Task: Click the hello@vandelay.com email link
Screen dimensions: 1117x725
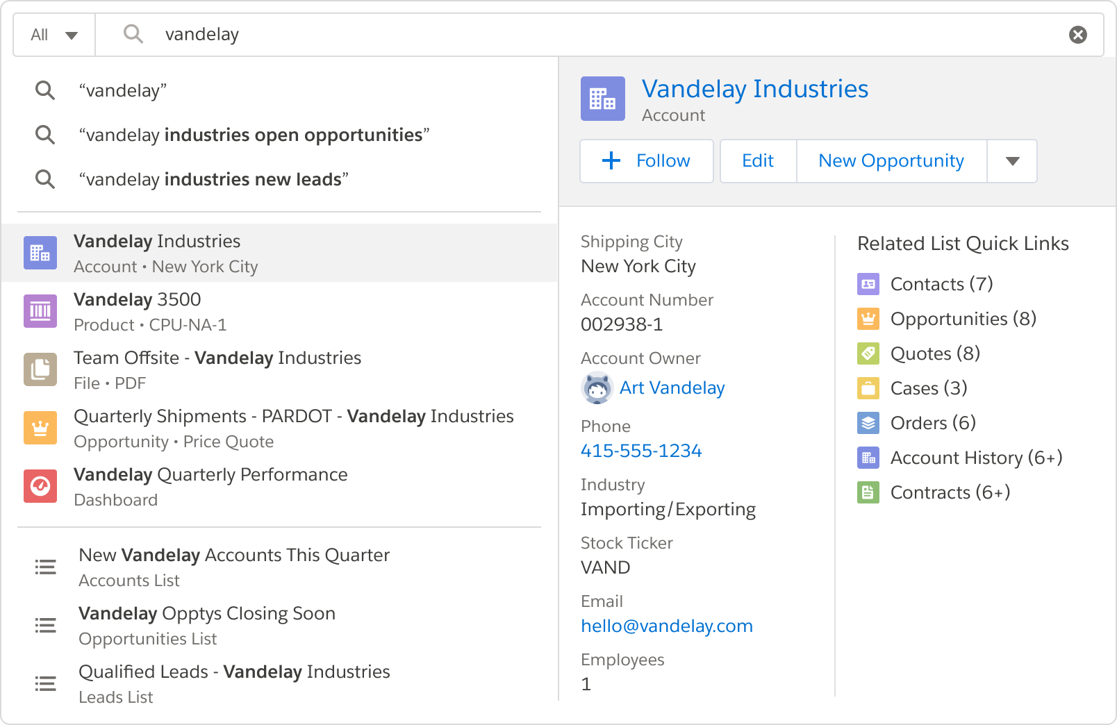Action: tap(667, 626)
